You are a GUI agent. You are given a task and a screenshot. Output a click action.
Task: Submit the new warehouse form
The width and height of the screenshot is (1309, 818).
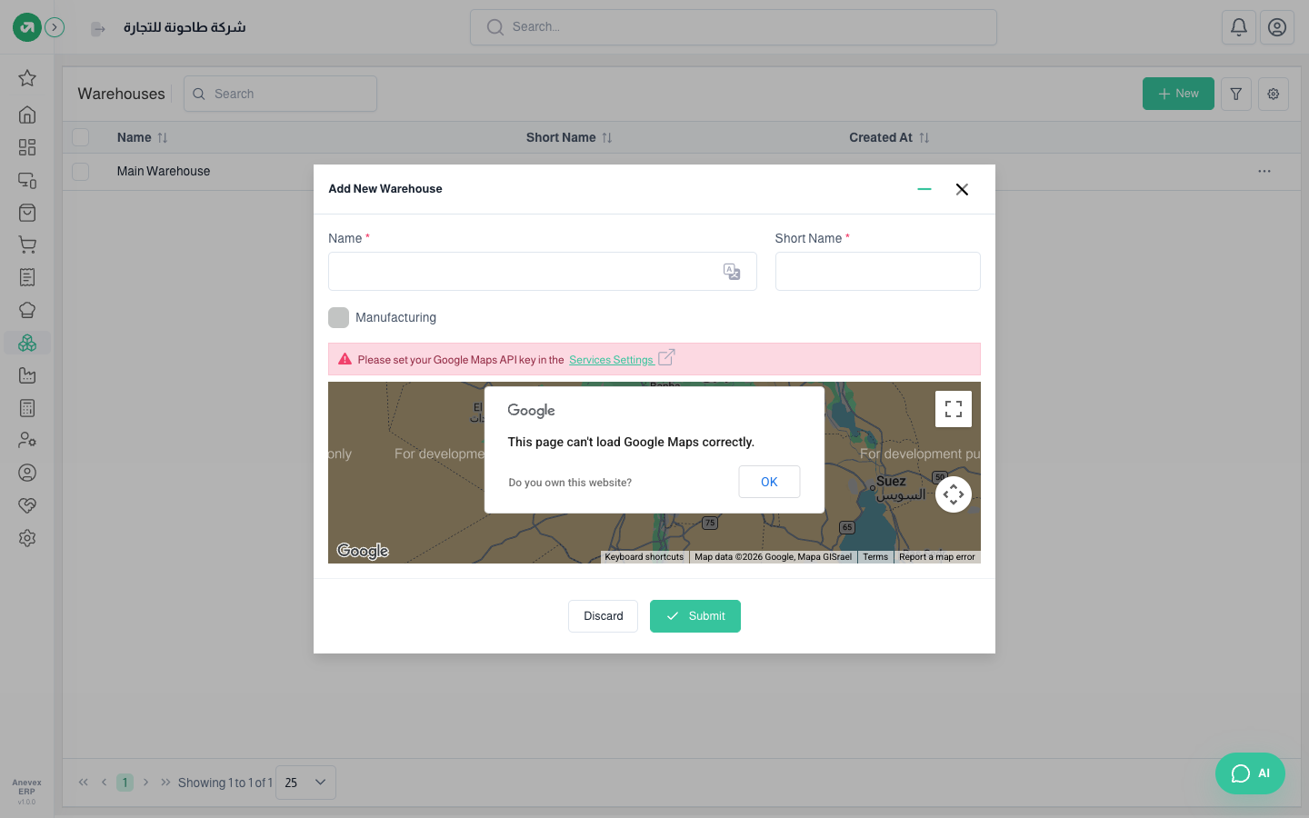click(x=695, y=616)
